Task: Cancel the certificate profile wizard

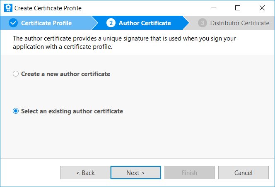Action: [243, 173]
